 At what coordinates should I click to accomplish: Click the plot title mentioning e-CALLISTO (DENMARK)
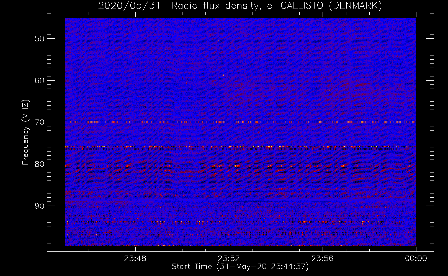pos(240,6)
